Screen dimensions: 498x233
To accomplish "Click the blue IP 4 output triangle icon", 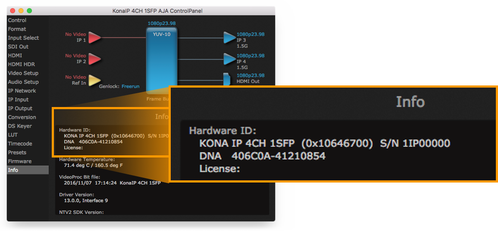I will coord(230,59).
